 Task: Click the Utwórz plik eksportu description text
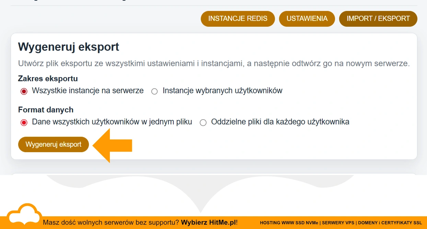[x=214, y=63]
